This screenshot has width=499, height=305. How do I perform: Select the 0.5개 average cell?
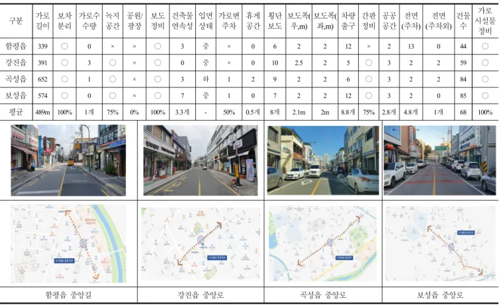click(253, 112)
